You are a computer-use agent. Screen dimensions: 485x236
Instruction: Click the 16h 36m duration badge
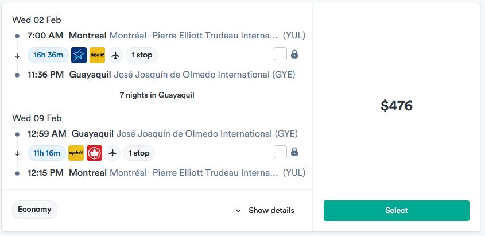pyautogui.click(x=48, y=55)
